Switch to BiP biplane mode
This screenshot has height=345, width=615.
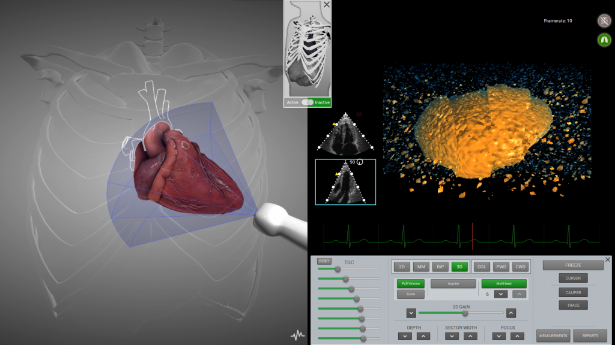pyautogui.click(x=440, y=267)
